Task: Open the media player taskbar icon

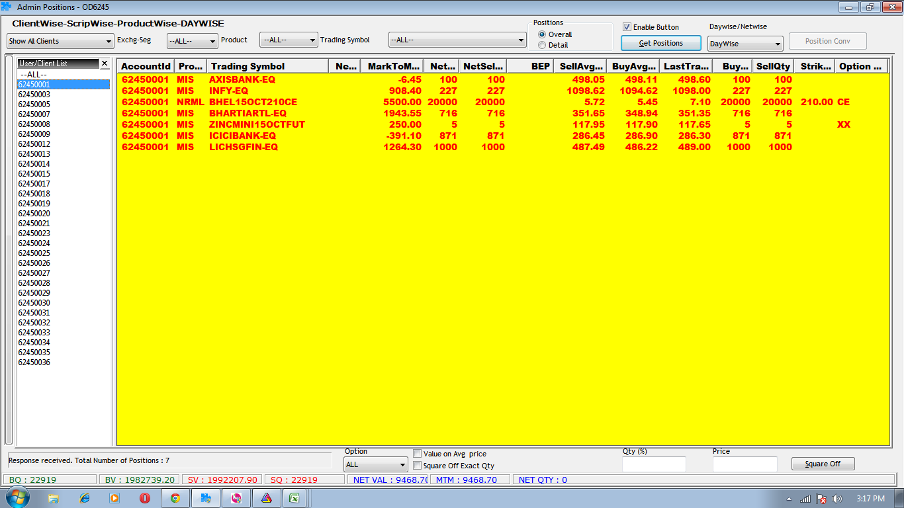Action: [x=114, y=498]
